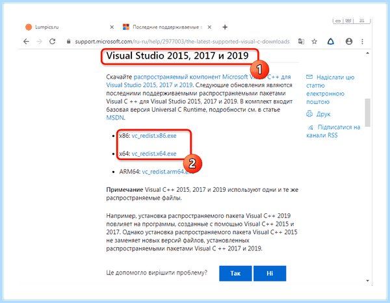Open the translate page icon
This screenshot has height=303, width=390.
point(301,42)
